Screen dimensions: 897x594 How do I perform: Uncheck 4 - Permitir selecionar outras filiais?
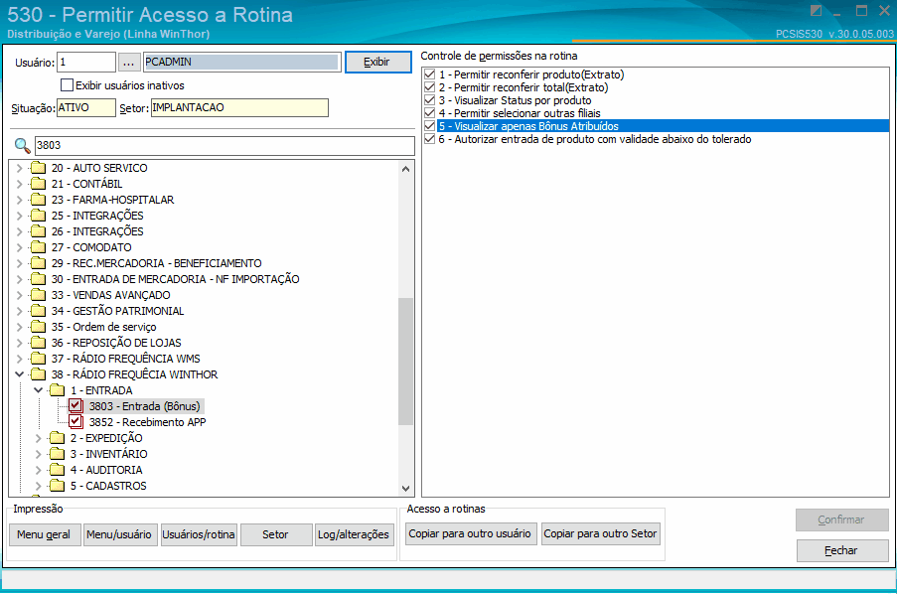[429, 112]
